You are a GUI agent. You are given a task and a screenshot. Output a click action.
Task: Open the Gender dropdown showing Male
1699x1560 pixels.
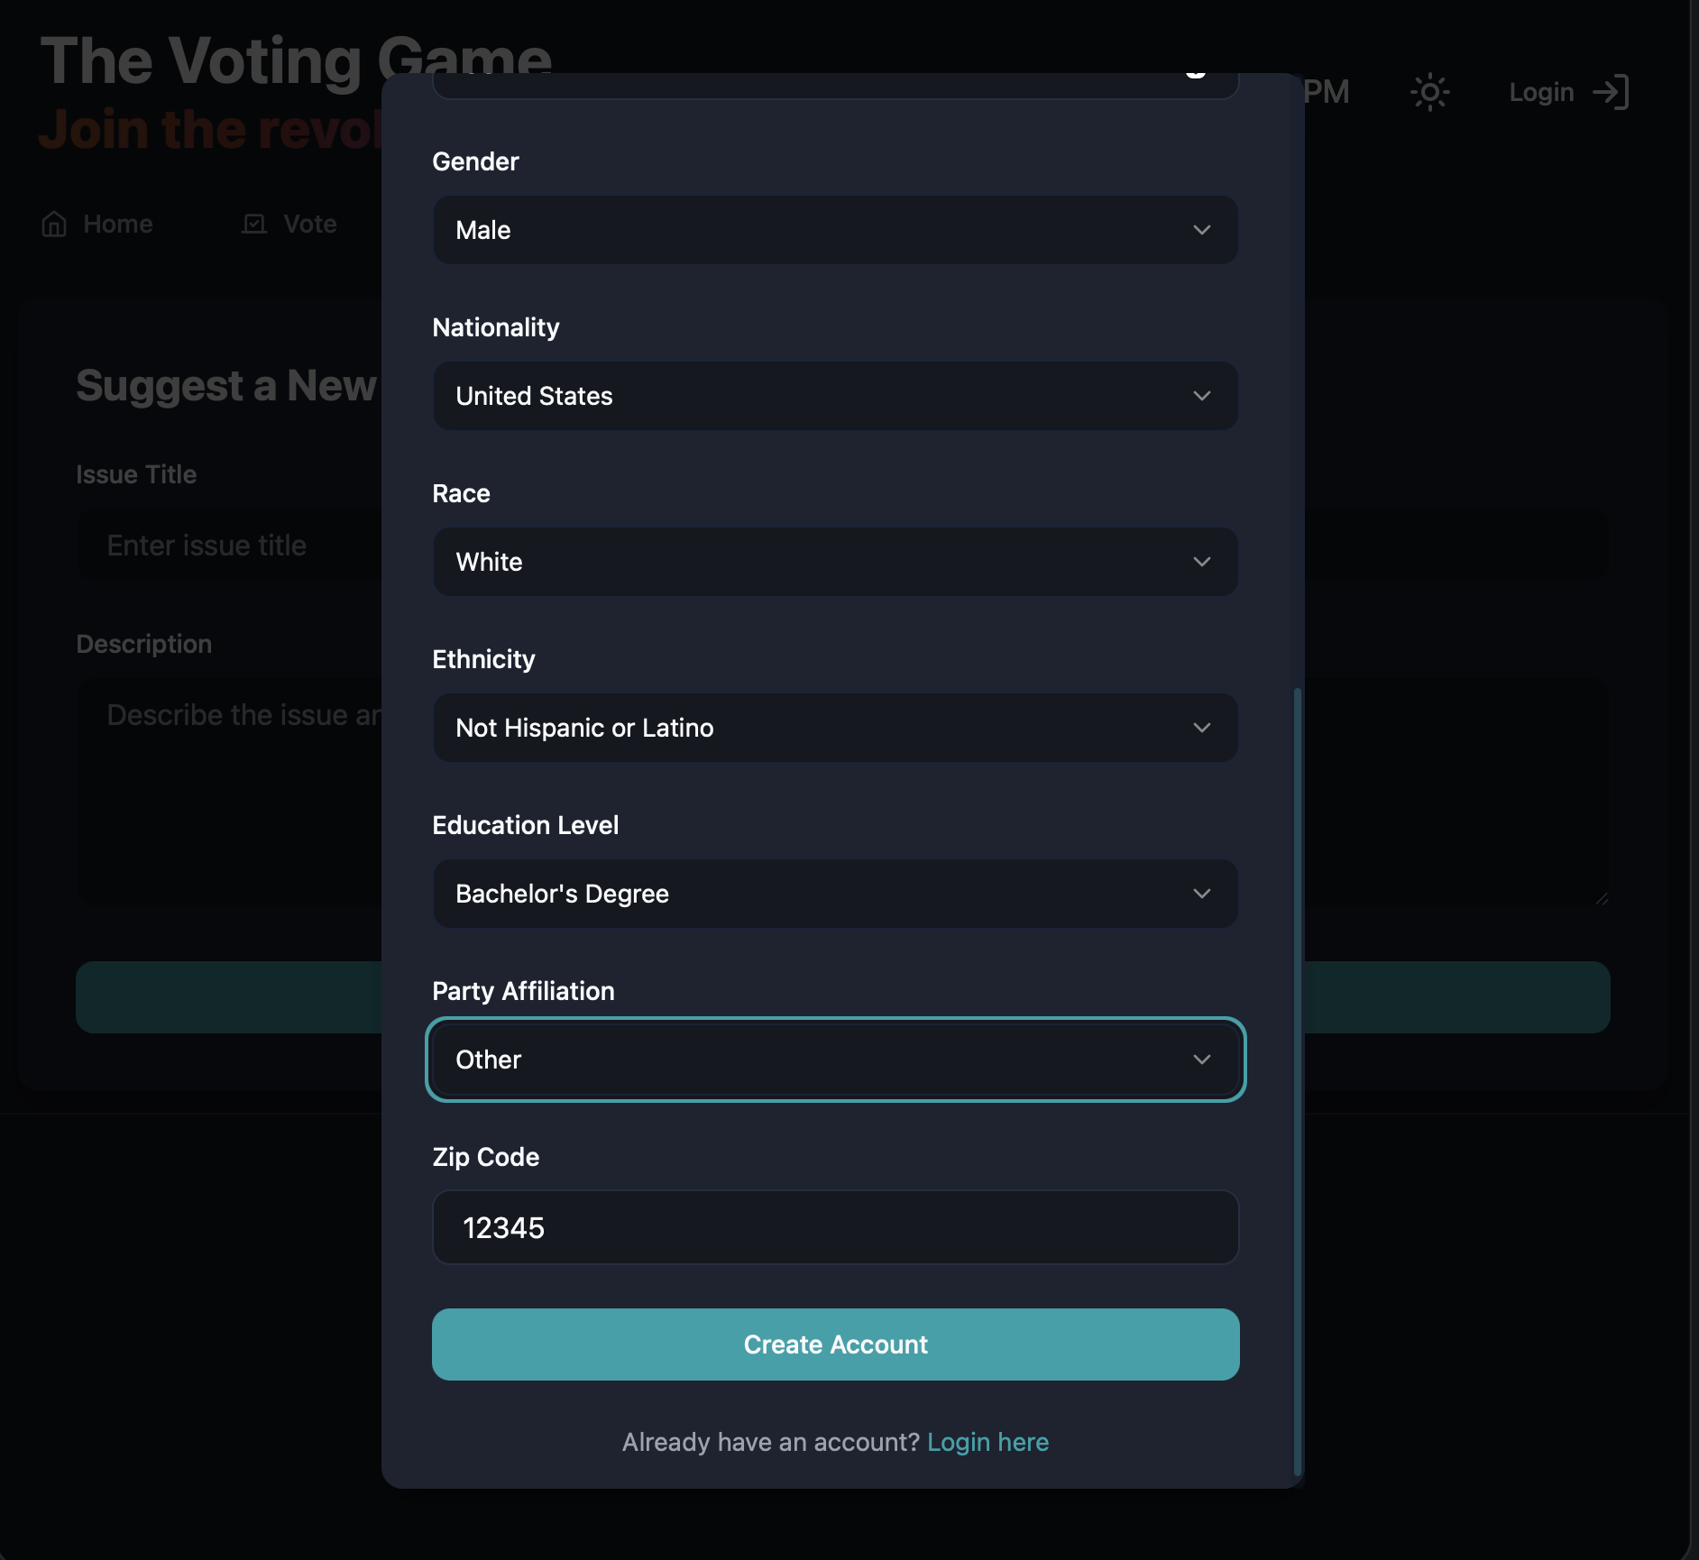click(835, 230)
